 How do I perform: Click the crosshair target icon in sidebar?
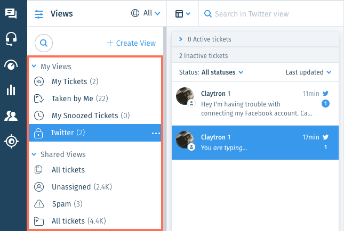(11, 142)
